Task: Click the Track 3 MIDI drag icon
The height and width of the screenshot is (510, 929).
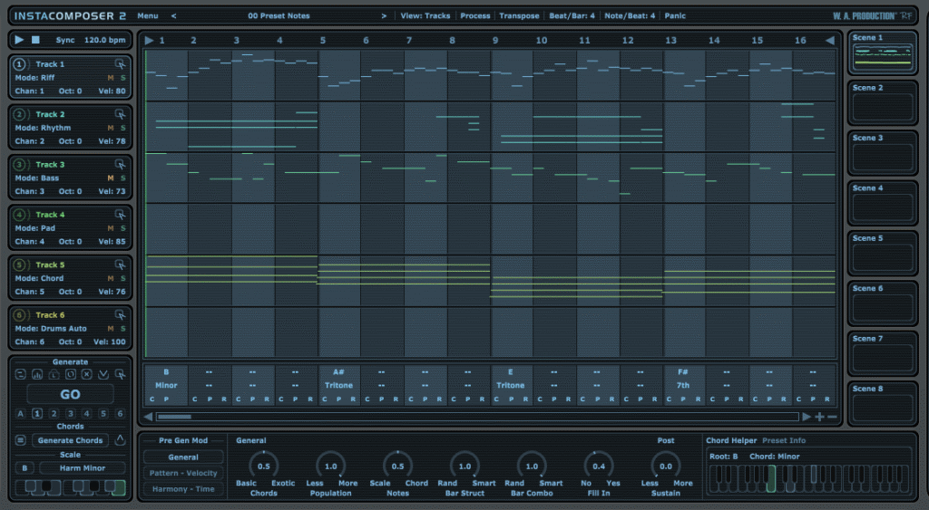Action: (x=120, y=165)
